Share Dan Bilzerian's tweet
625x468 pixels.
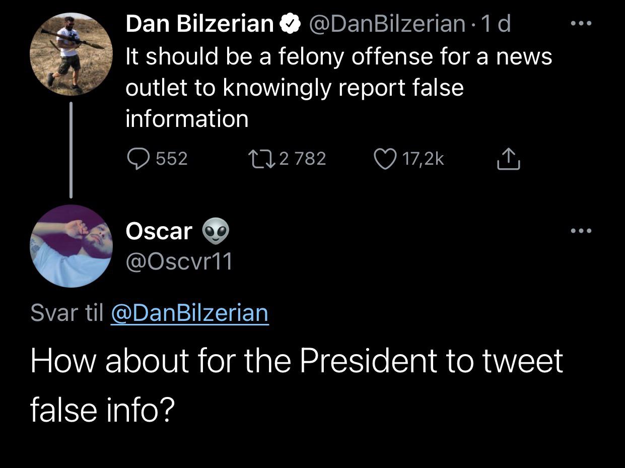click(x=508, y=159)
